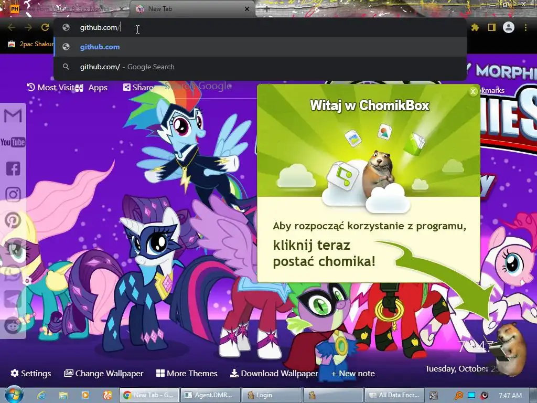
Task: Open Gmail from the sidebar icon
Action: coord(13,116)
